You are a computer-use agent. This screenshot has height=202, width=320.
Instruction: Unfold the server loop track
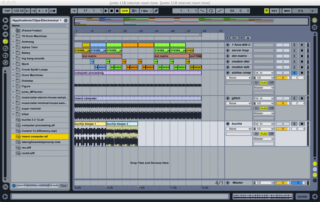tap(228, 50)
